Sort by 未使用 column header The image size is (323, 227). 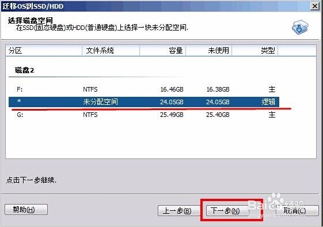pyautogui.click(x=209, y=51)
